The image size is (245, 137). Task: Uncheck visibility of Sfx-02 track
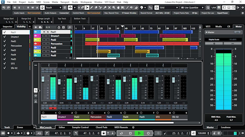click(5, 68)
